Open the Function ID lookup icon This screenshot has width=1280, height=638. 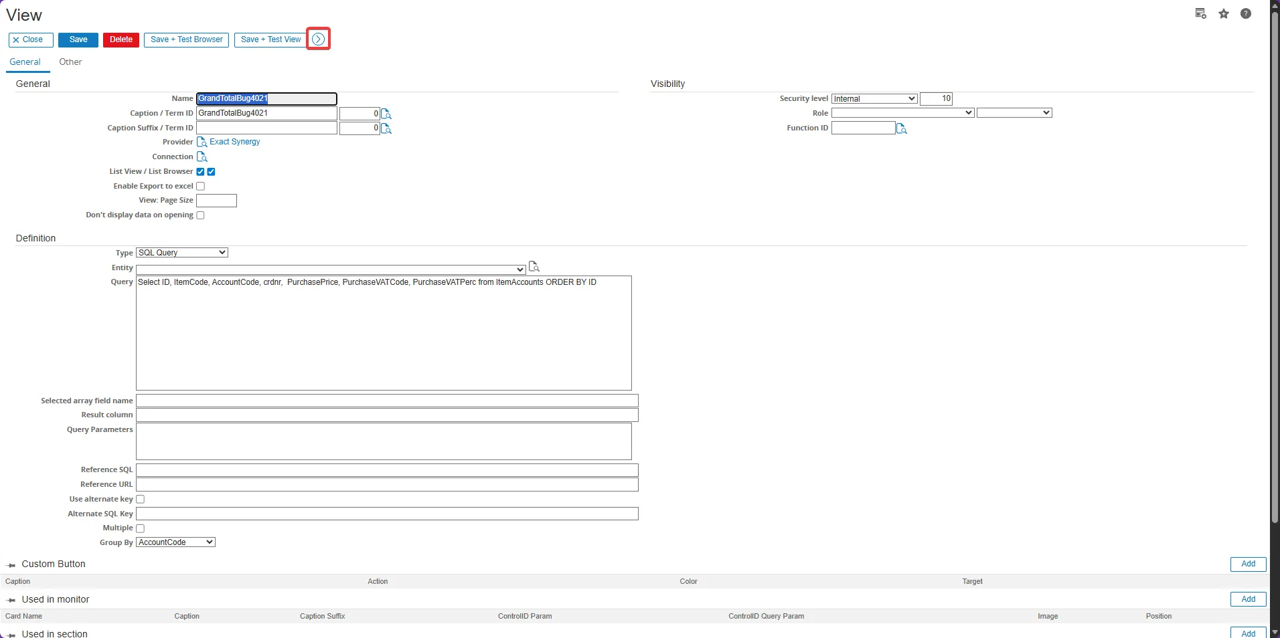[902, 128]
